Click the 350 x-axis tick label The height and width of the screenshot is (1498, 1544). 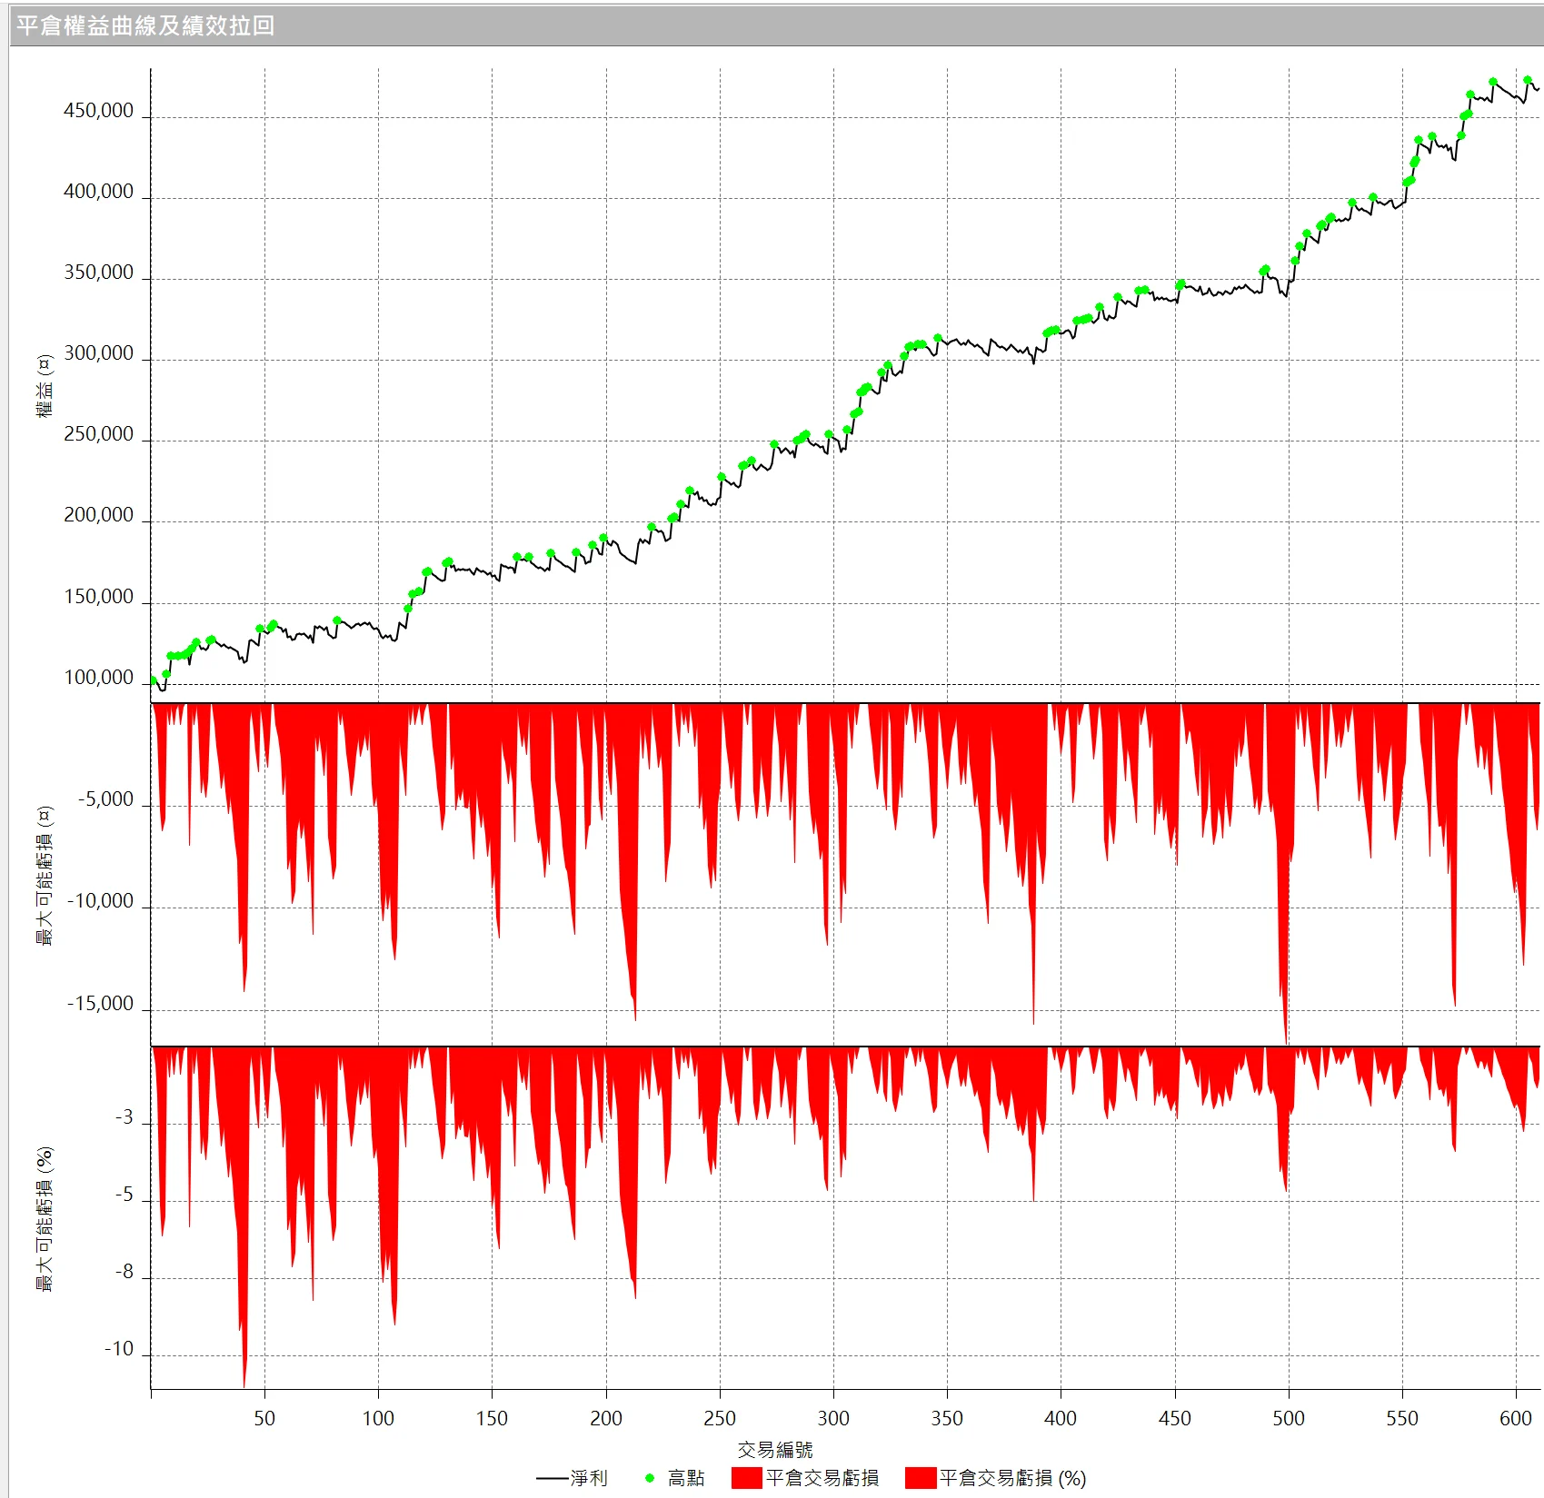click(947, 1418)
